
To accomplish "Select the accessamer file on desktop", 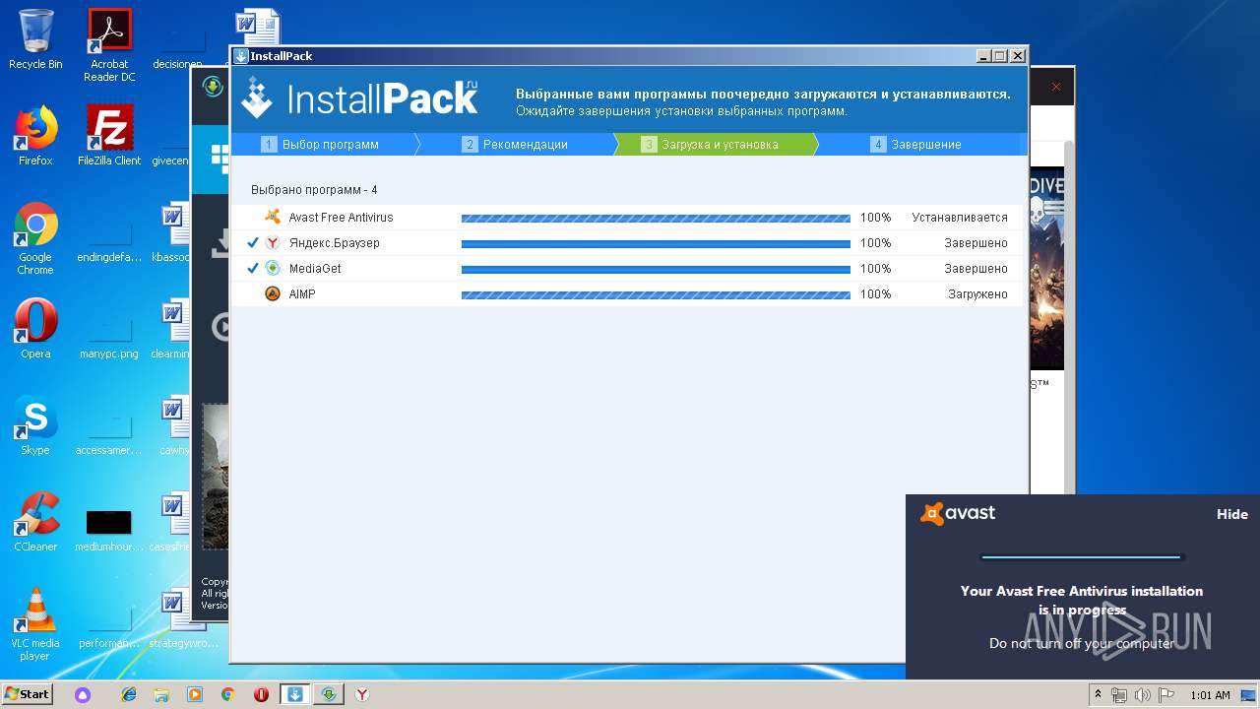I will (109, 431).
